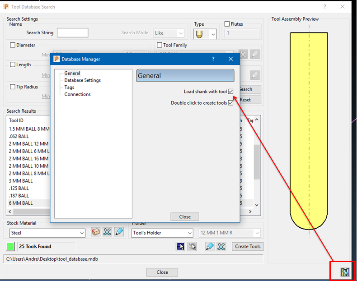Select the 2 MM BALL 16 MM row

click(x=29, y=159)
